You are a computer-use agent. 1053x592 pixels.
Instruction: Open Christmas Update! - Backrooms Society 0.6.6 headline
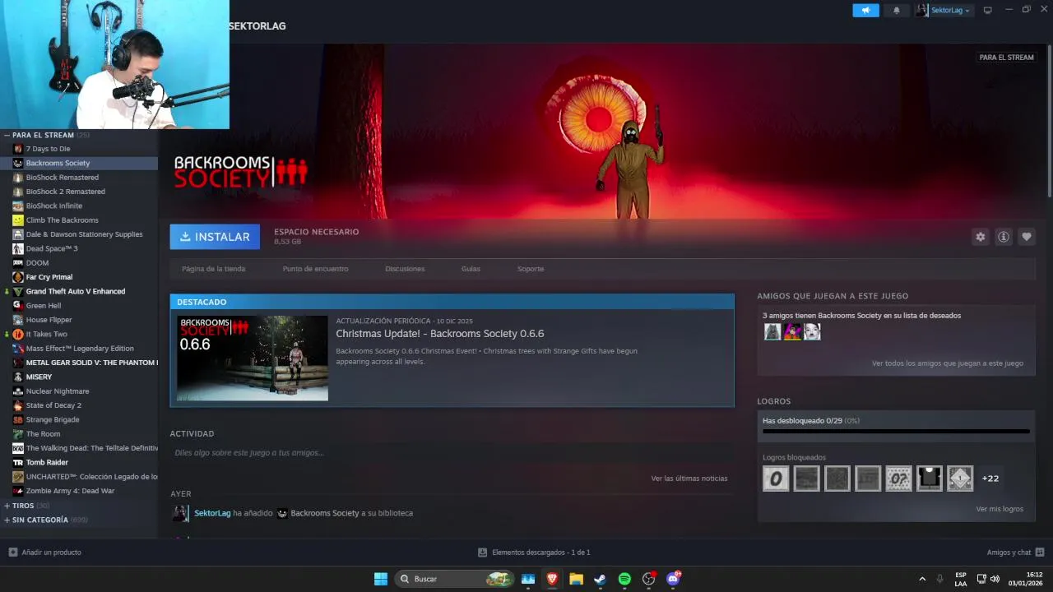click(440, 334)
